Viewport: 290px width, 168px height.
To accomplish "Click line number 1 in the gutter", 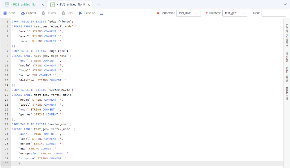I will (x=8, y=22).
